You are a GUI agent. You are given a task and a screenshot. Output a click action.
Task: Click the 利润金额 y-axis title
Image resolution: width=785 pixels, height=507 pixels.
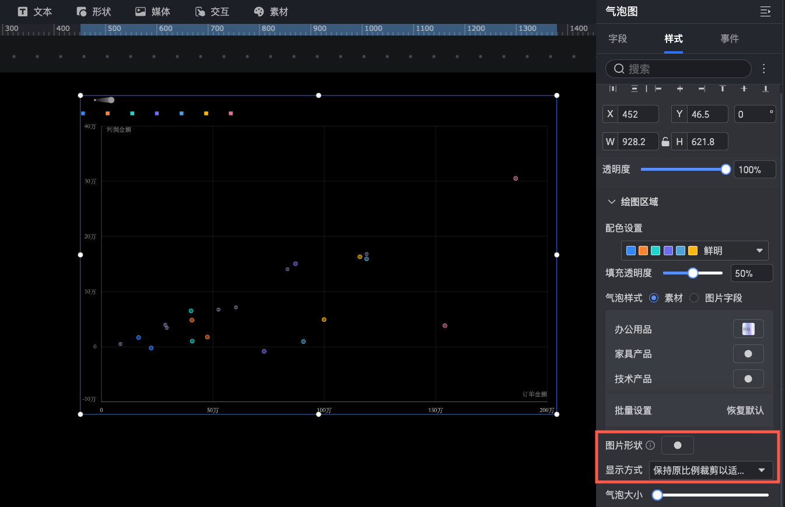click(x=119, y=129)
